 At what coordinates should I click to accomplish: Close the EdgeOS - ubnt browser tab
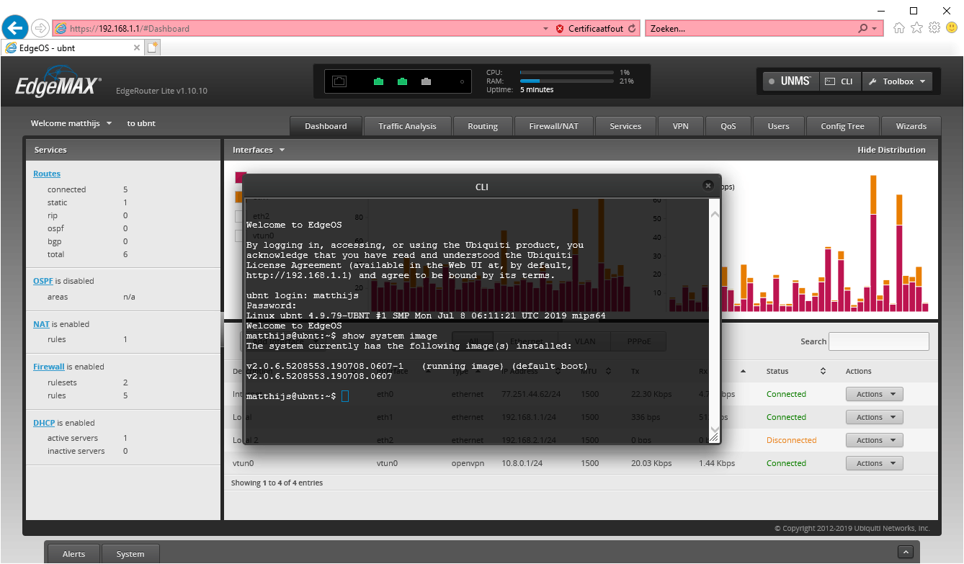[x=137, y=48]
